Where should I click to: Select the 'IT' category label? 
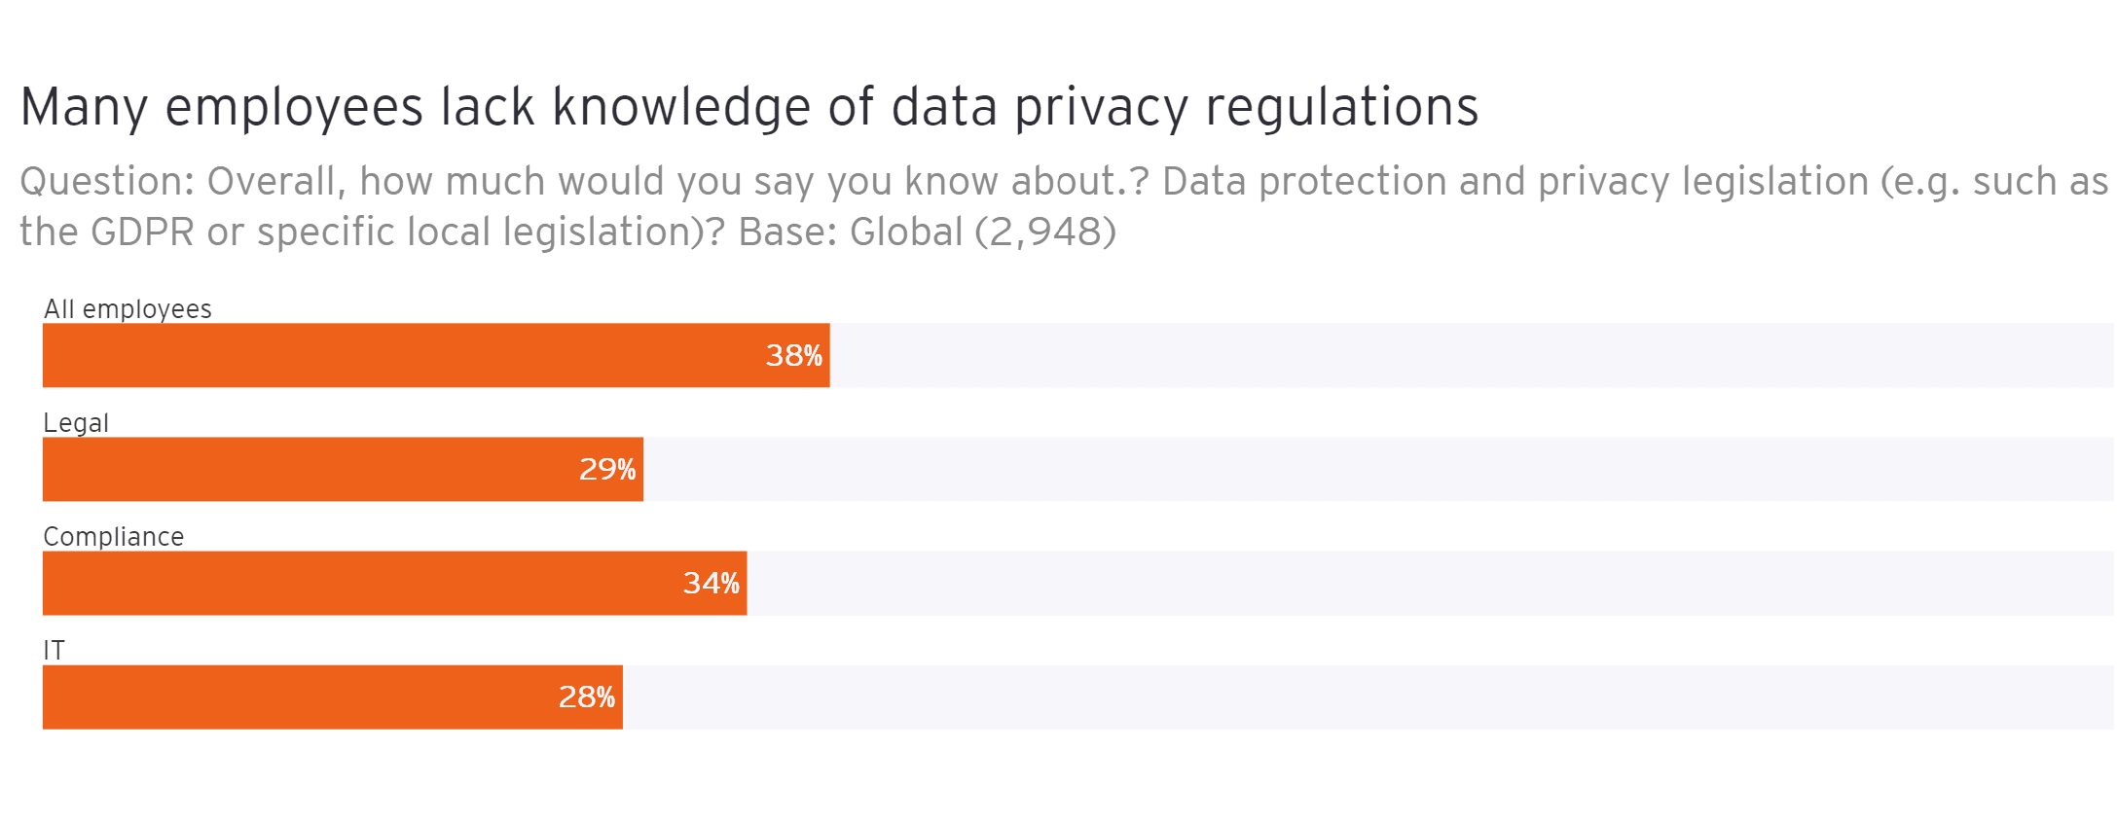(x=55, y=651)
